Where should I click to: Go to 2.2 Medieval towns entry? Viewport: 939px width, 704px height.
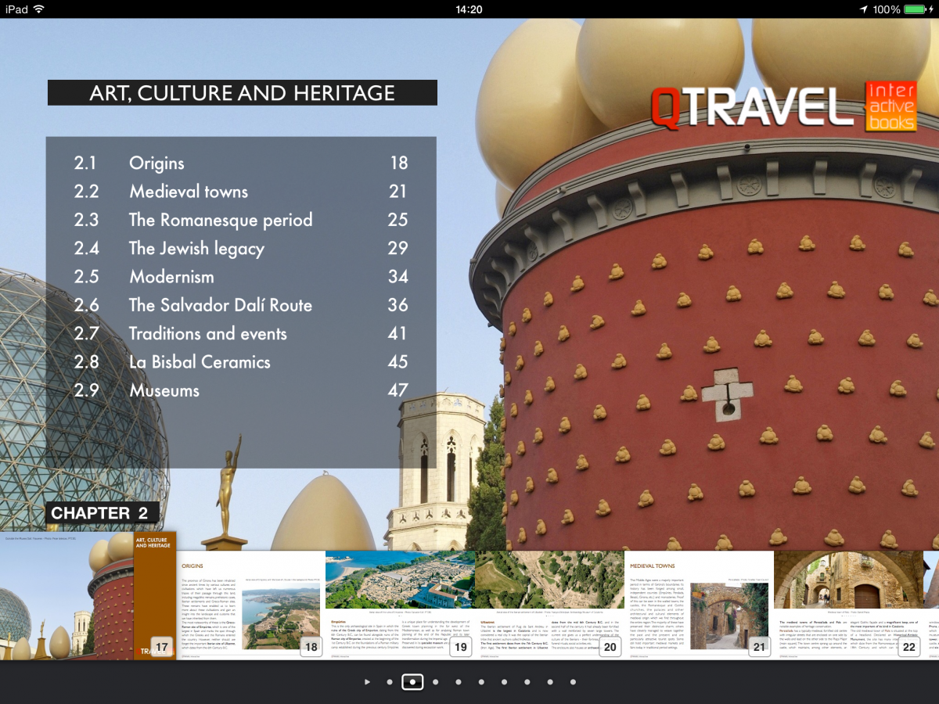(x=241, y=192)
